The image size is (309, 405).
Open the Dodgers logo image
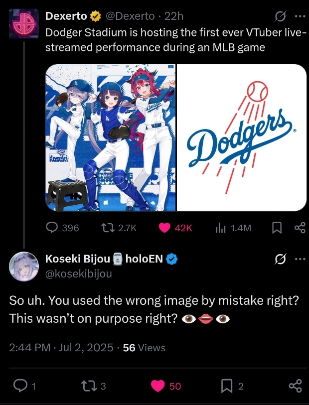[242, 137]
